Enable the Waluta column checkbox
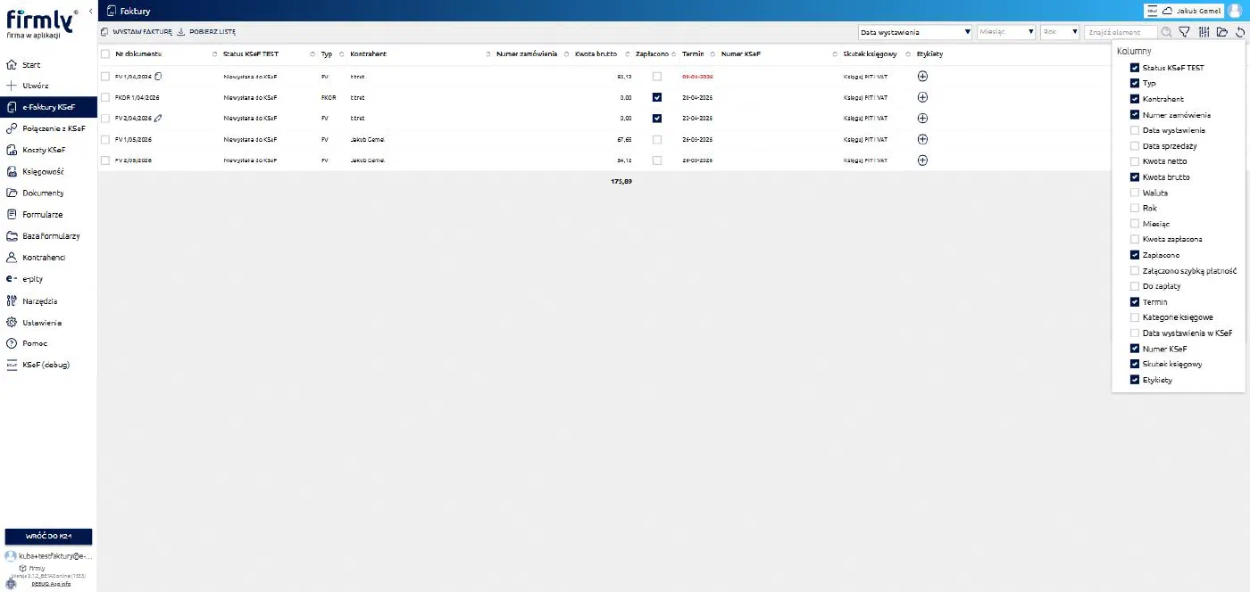The width and height of the screenshot is (1250, 592). 1134,193
